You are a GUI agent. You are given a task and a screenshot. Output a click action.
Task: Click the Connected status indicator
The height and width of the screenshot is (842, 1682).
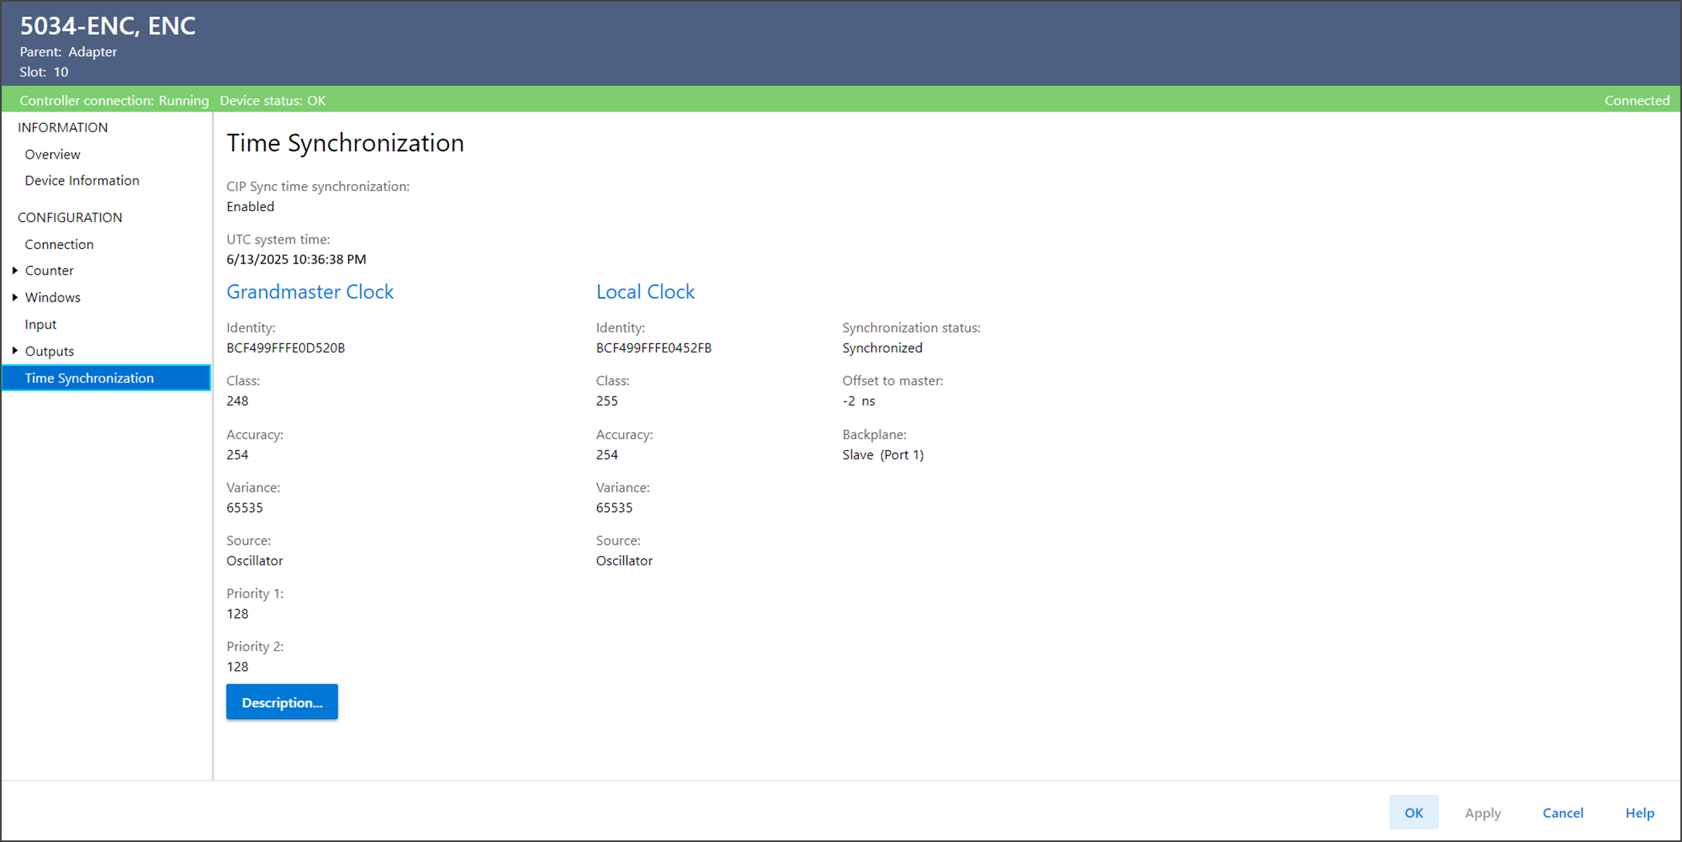tap(1636, 101)
